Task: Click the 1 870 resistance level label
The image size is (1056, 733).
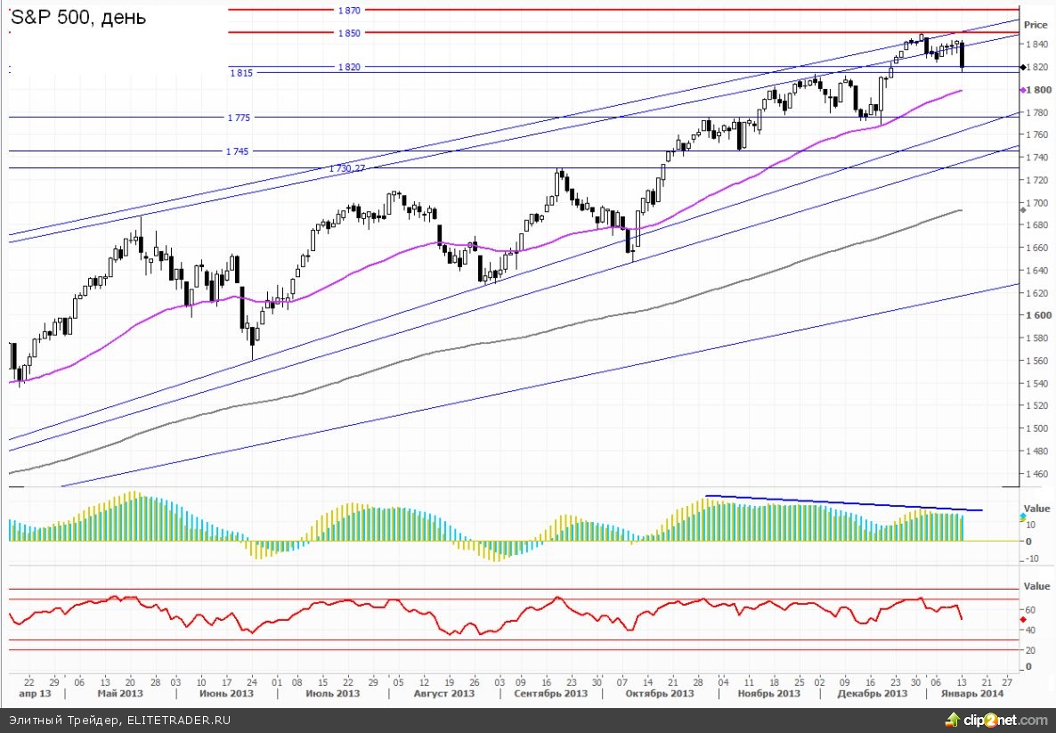Action: (x=349, y=11)
